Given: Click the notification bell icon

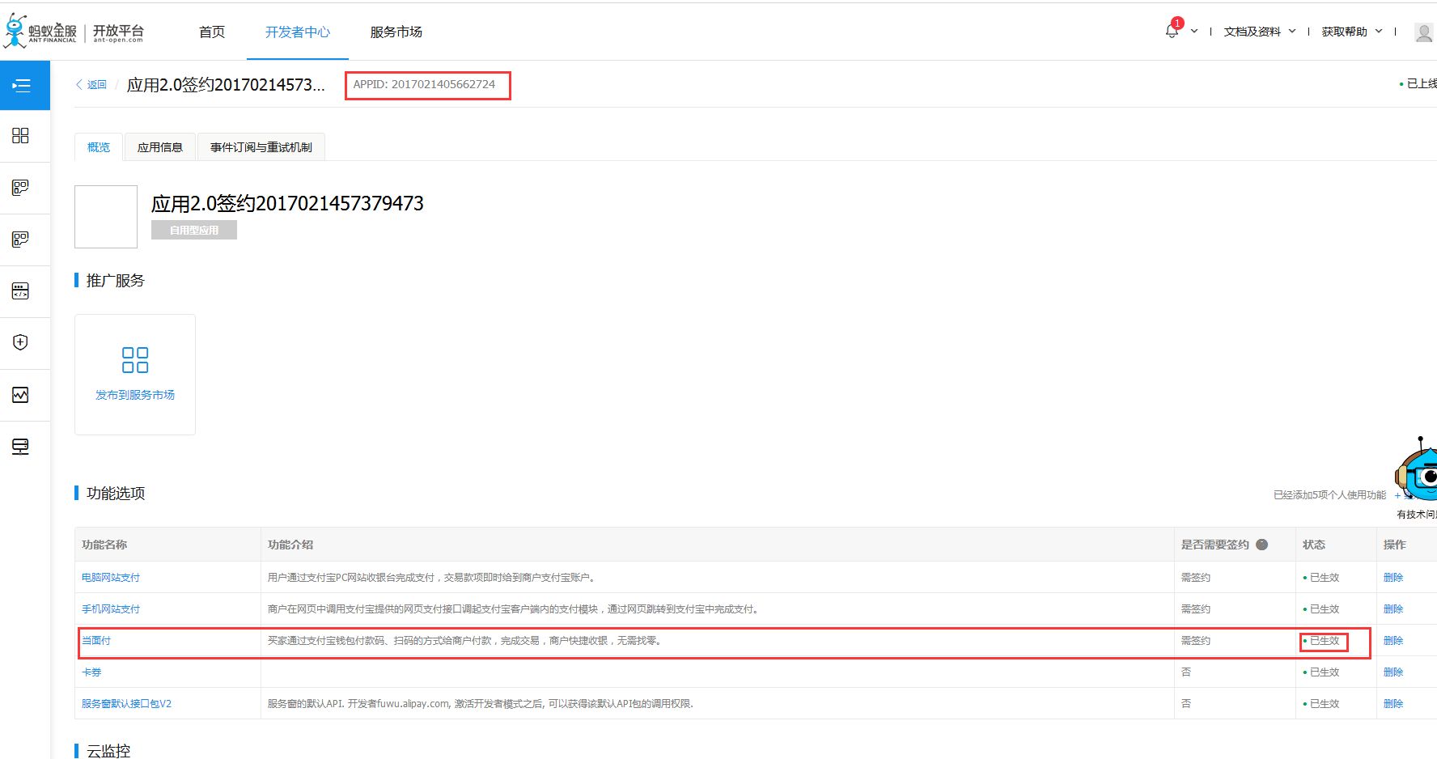Looking at the screenshot, I should pos(1172,31).
